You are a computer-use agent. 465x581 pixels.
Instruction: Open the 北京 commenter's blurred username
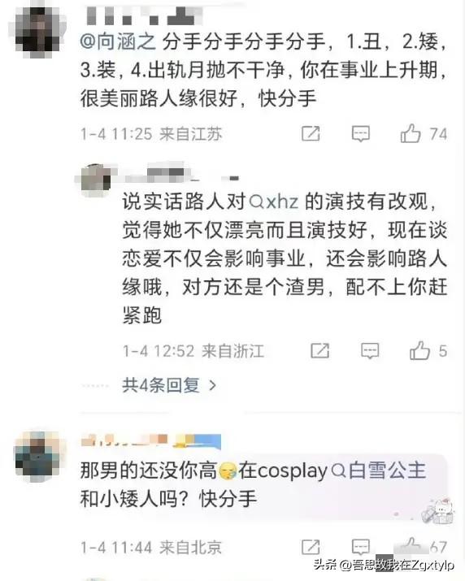(150, 440)
